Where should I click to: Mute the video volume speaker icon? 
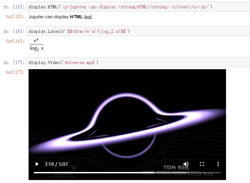tap(186, 164)
